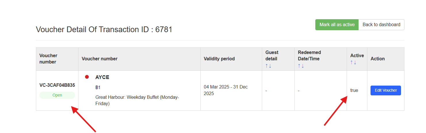Select voucher code VC-3CAF04B835
This screenshot has height=133, width=426.
tap(57, 85)
